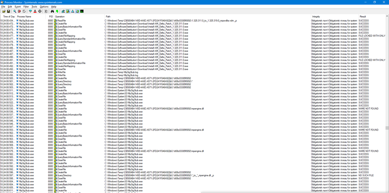Open the Options menu
This screenshot has width=389, height=193.
coord(44,6)
